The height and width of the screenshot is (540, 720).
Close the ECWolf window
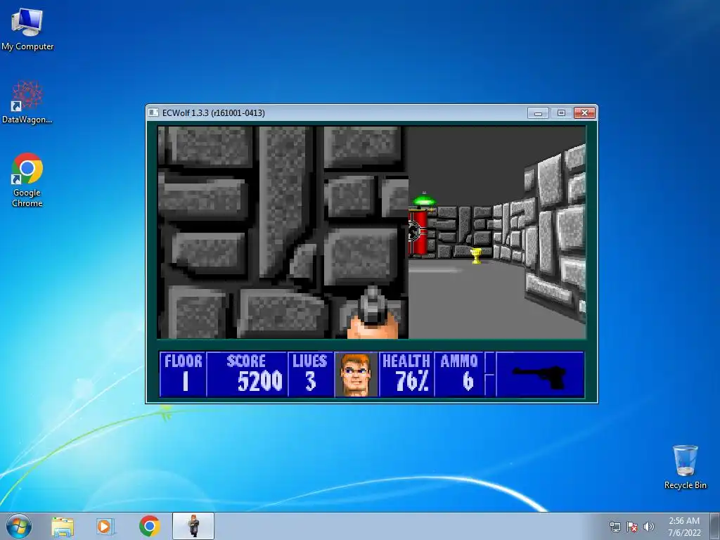(x=584, y=113)
